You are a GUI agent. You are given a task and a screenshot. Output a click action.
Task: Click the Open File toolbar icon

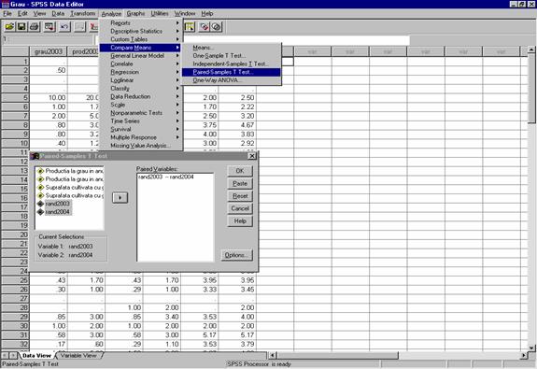pos(9,27)
